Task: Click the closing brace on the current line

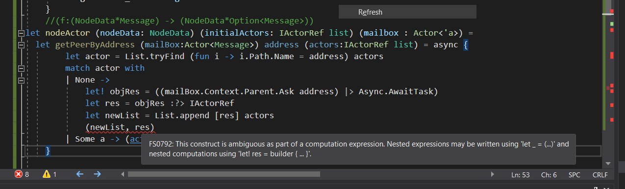Action: click(48, 151)
